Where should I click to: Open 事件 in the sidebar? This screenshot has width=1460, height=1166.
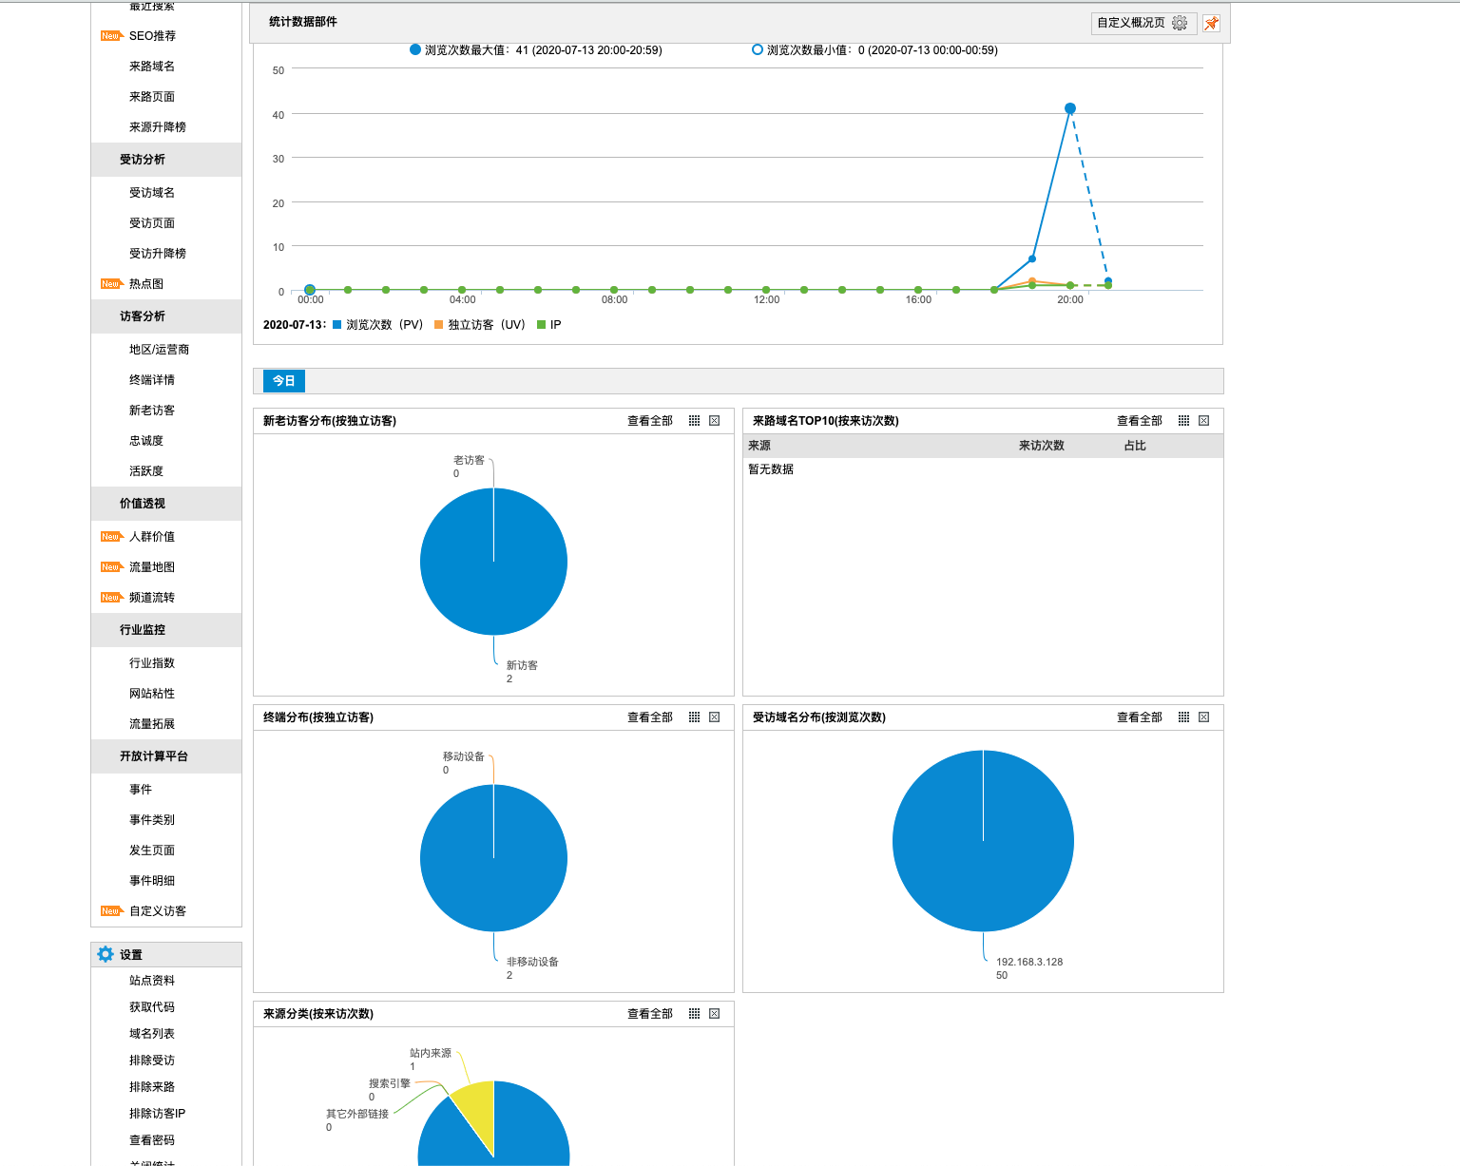pyautogui.click(x=141, y=790)
